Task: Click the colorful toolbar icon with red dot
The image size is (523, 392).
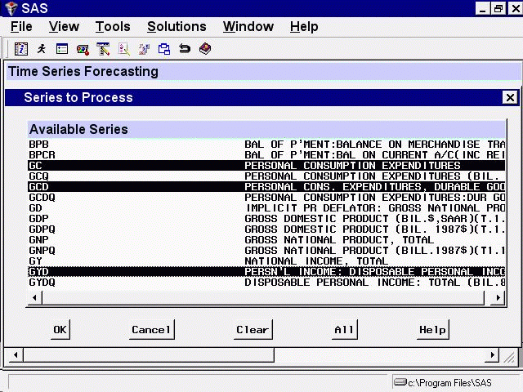Action: coord(83,49)
